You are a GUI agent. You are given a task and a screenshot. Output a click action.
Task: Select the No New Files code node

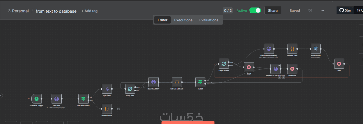click(x=107, y=109)
